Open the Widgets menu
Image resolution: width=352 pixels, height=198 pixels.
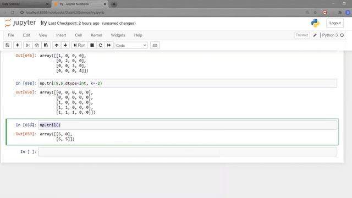click(x=118, y=35)
